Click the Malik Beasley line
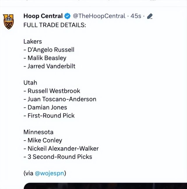Image resolution: width=187 pixels, height=189 pixels. pos(45,58)
